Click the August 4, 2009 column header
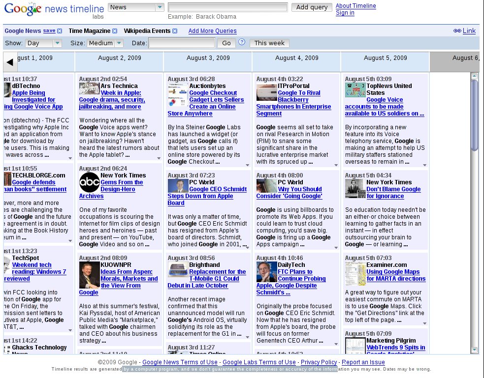The height and width of the screenshot is (378, 484). pyautogui.click(x=296, y=61)
